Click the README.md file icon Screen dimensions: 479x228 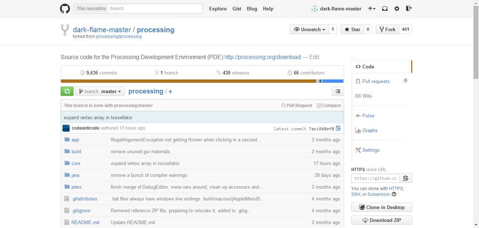[x=66, y=222]
